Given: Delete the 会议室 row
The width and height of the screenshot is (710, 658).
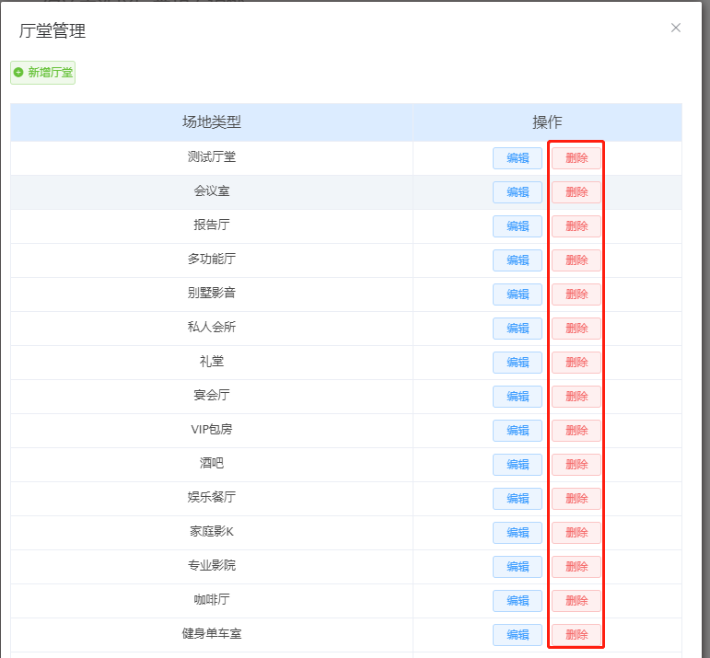Looking at the screenshot, I should [576, 192].
